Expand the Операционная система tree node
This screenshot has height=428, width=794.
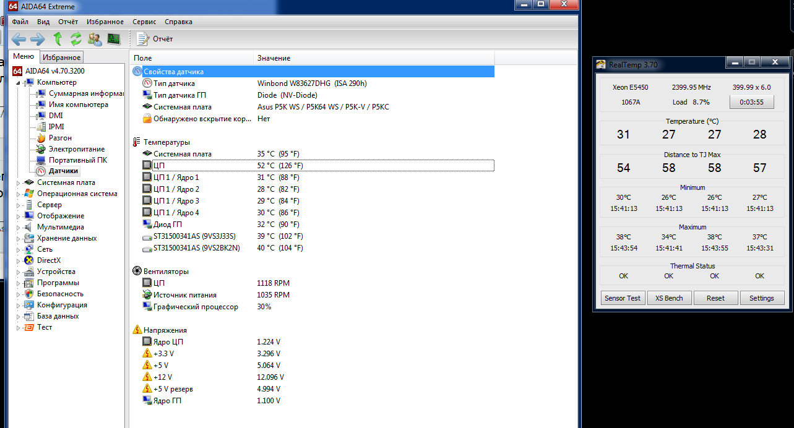pyautogui.click(x=18, y=194)
